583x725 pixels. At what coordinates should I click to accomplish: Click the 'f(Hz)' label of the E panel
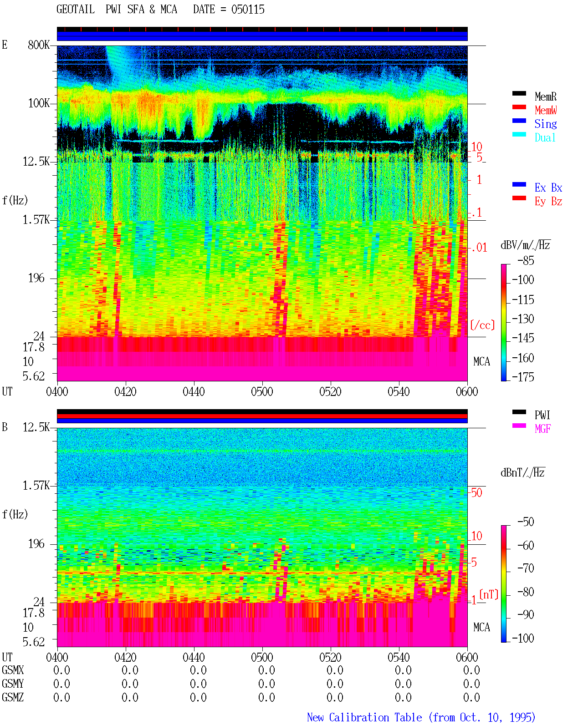[15, 200]
